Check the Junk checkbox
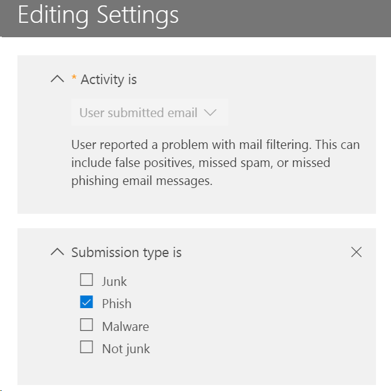Screen dimensions: 391x391 86,280
